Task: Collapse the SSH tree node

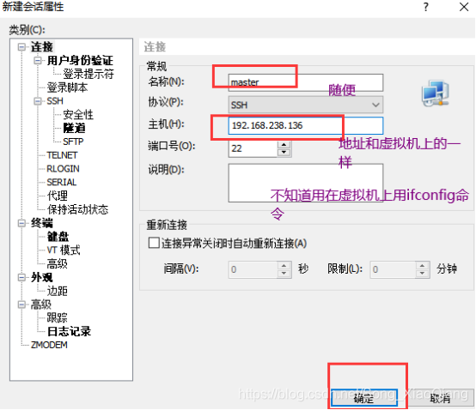Action: point(38,101)
